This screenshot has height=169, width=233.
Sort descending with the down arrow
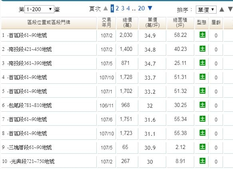pos(231,10)
